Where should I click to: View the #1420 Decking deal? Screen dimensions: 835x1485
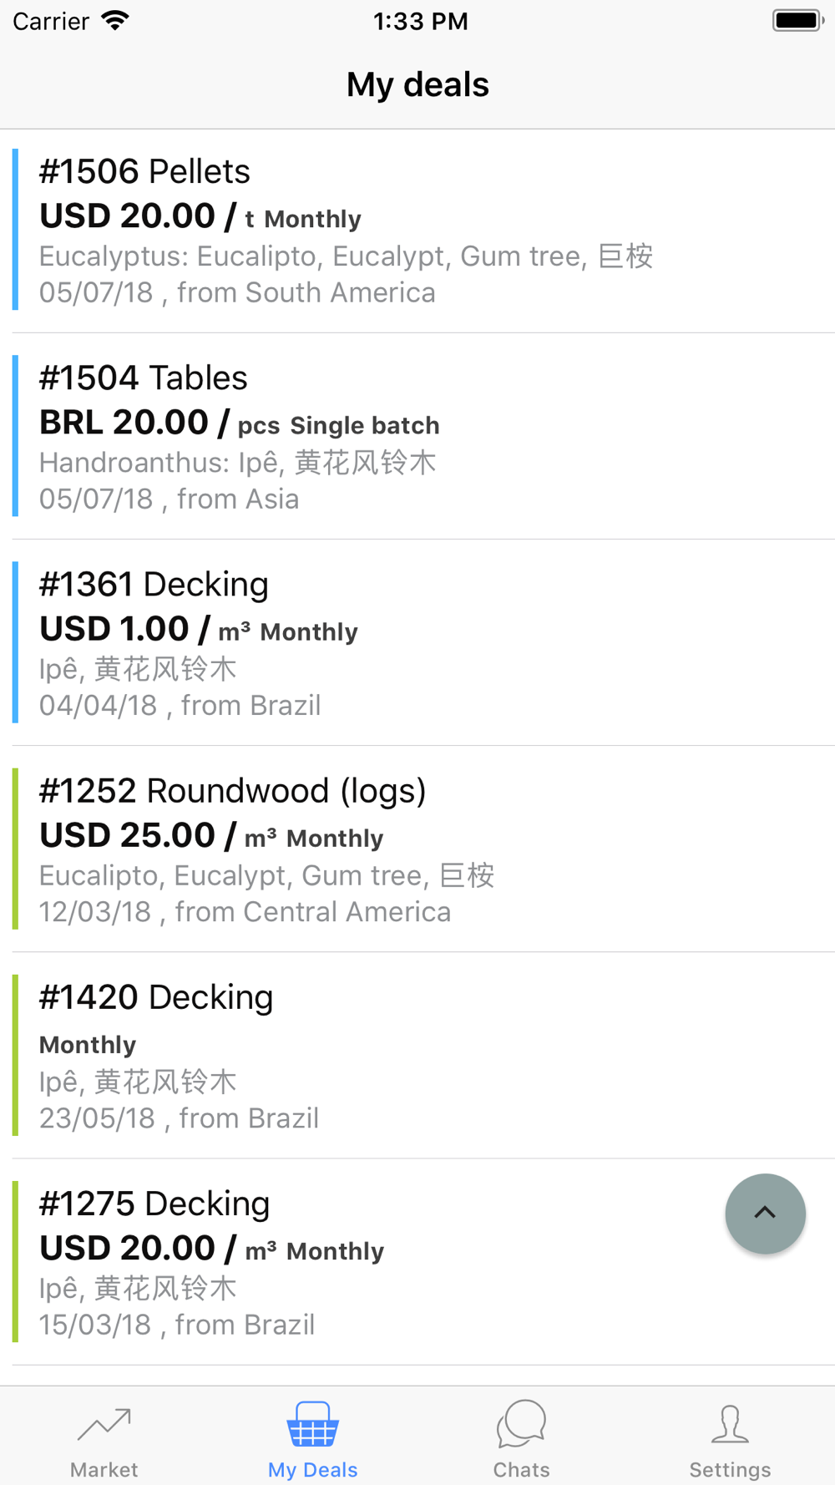coord(156,997)
